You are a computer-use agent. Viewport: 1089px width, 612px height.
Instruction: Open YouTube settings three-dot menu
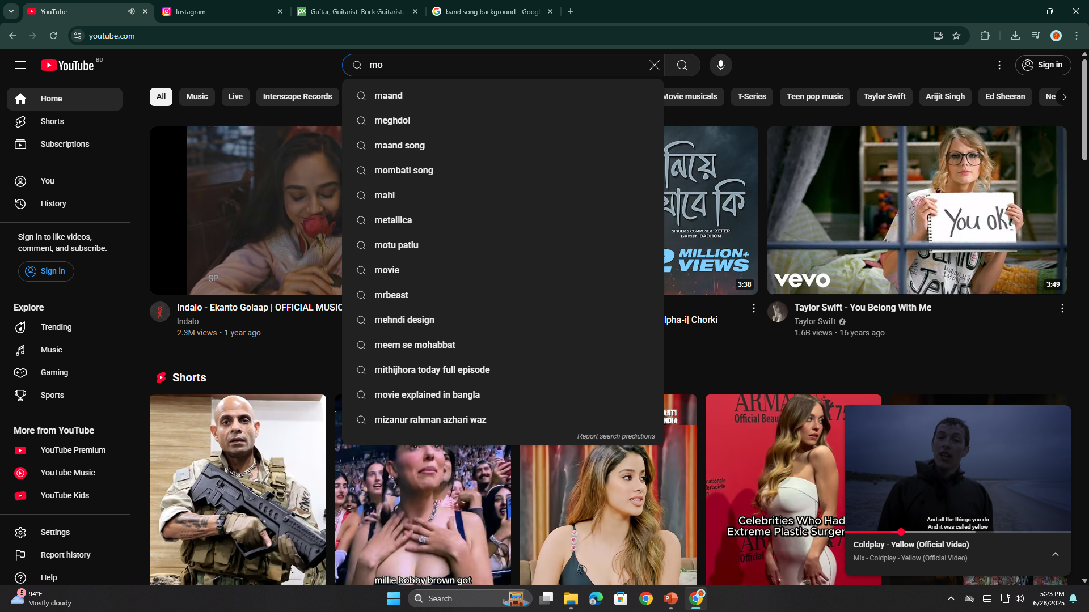pos(999,65)
